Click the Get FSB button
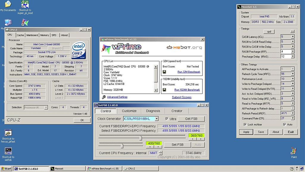The height and width of the screenshot is (172, 305). point(191,119)
